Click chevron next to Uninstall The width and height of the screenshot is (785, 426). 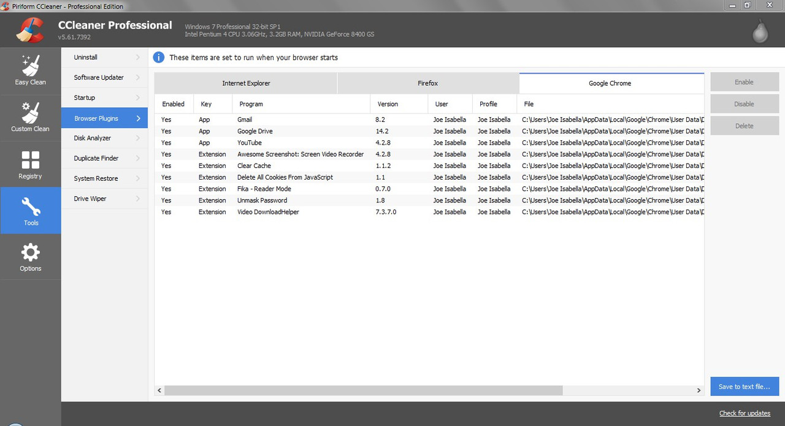point(138,57)
